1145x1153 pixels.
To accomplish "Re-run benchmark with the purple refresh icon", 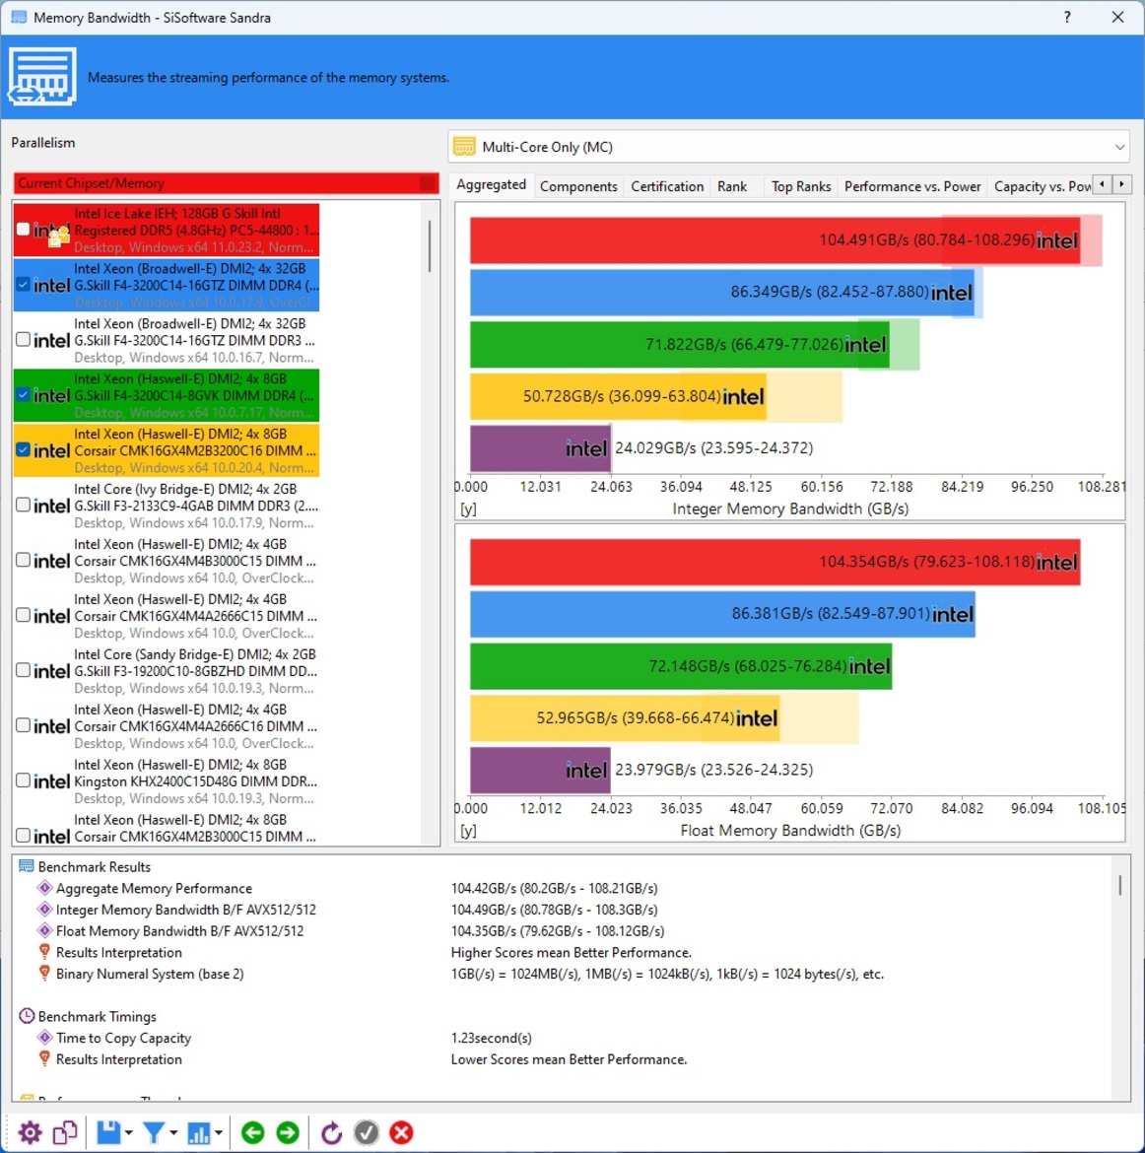I will [332, 1132].
